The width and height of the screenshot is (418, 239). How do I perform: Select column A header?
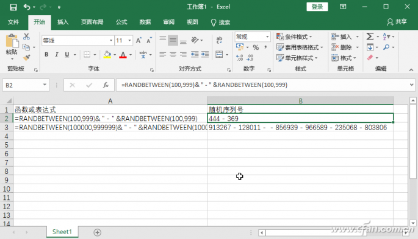tap(110, 101)
